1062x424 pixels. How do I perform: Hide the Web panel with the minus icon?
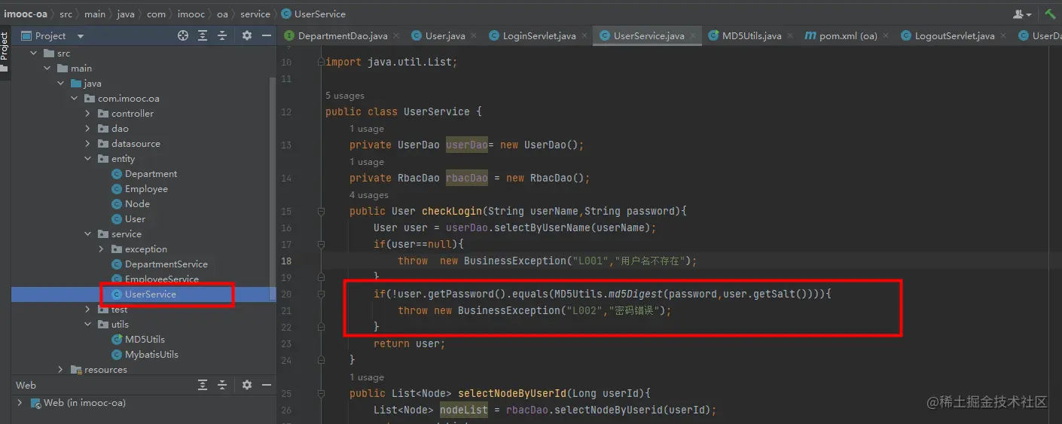pos(266,385)
